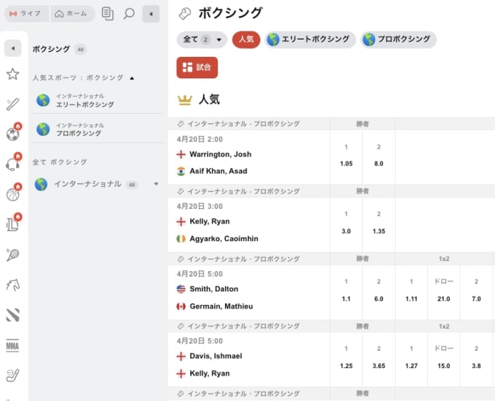Open Germain, Mathieu fighter name

(x=221, y=306)
